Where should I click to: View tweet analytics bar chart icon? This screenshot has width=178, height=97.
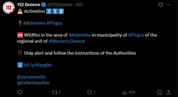click(124, 92)
